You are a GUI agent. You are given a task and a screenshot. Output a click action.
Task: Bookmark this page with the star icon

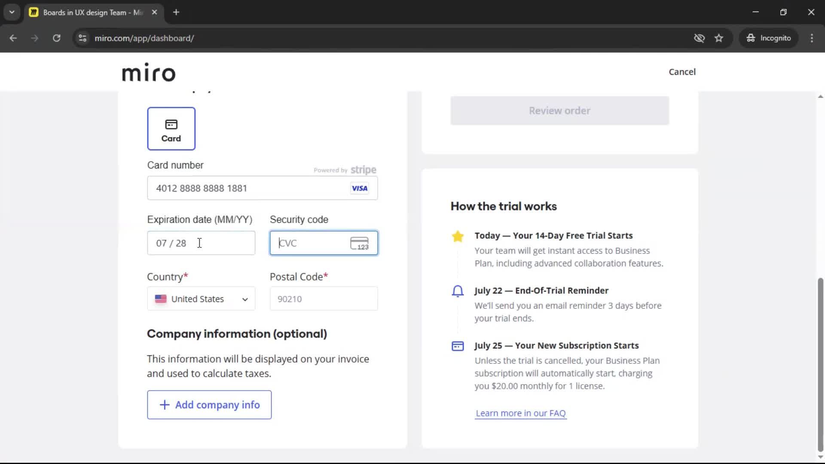pos(719,38)
